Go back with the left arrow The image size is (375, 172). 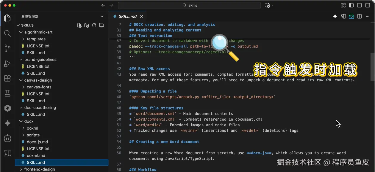pos(103,5)
